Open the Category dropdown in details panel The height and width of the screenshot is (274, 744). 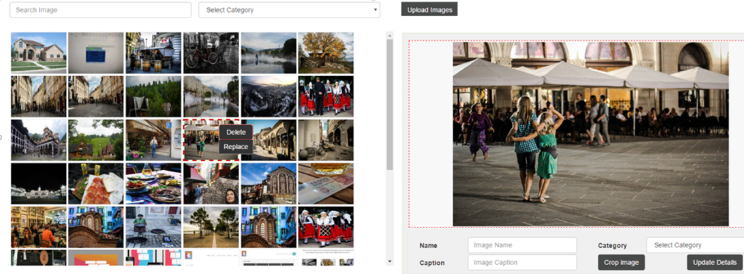click(x=696, y=245)
